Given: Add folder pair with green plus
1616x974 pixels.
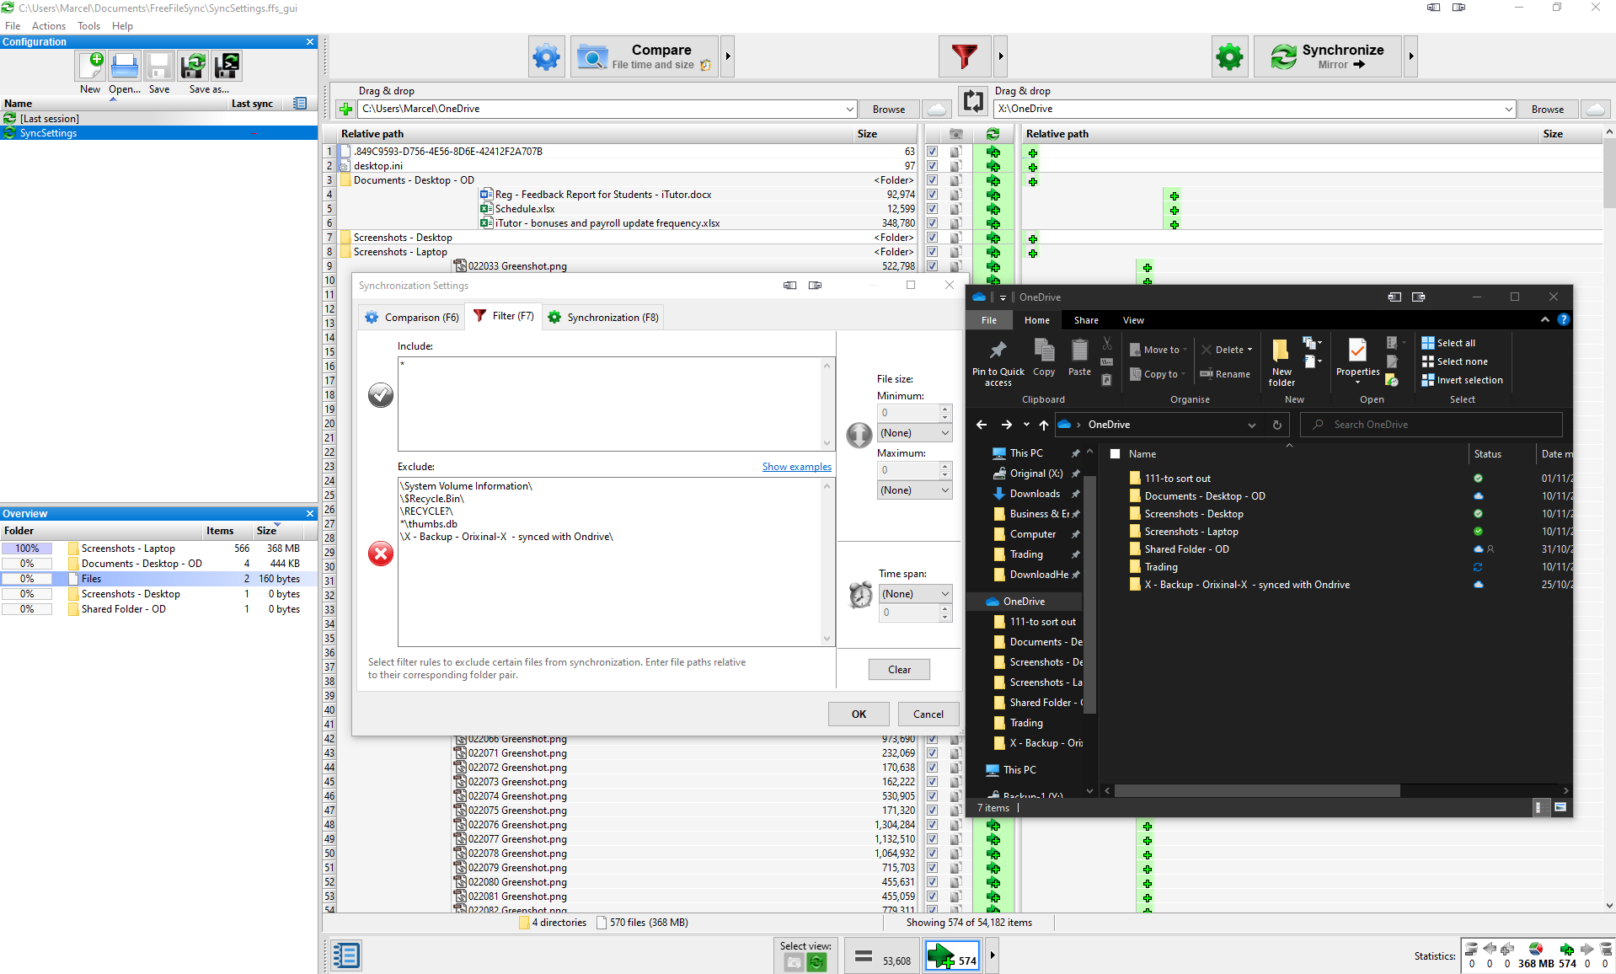Looking at the screenshot, I should [345, 109].
